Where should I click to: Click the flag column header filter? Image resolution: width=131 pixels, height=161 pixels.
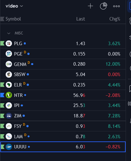pyautogui.click(x=2, y=19)
